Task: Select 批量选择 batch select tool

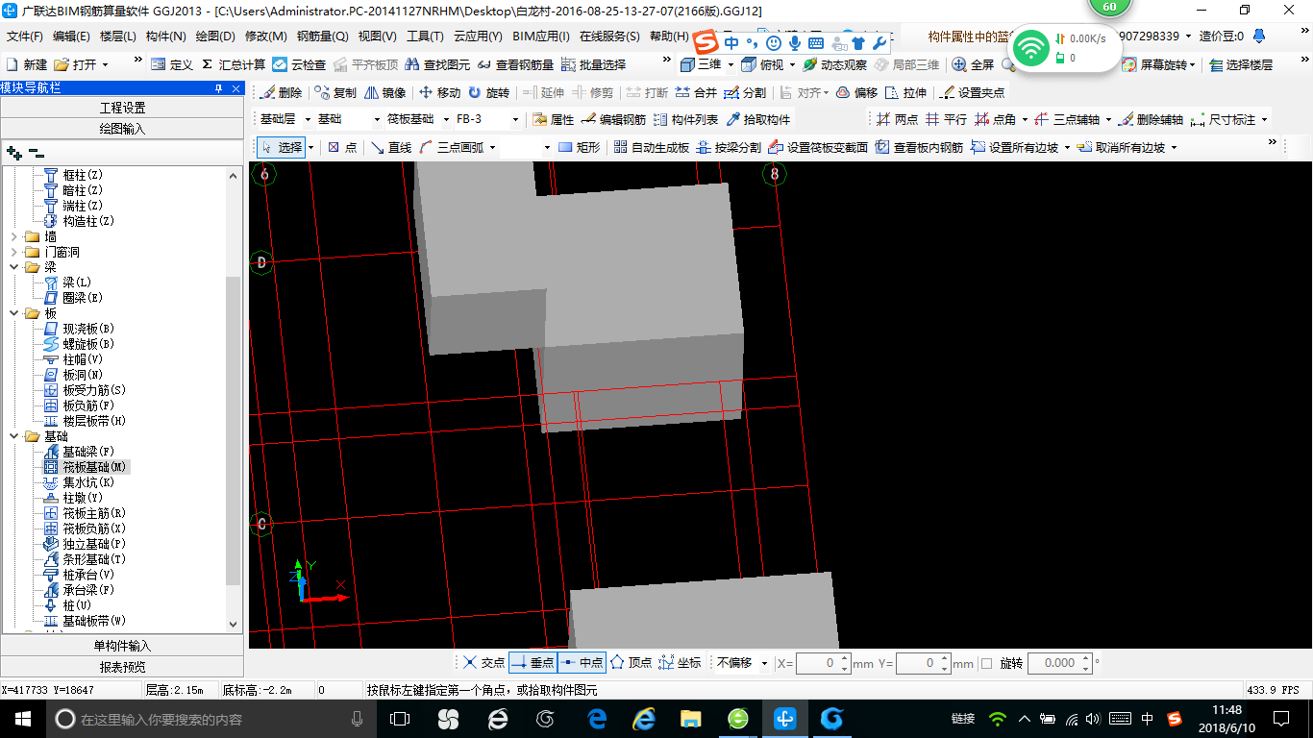Action: click(593, 64)
